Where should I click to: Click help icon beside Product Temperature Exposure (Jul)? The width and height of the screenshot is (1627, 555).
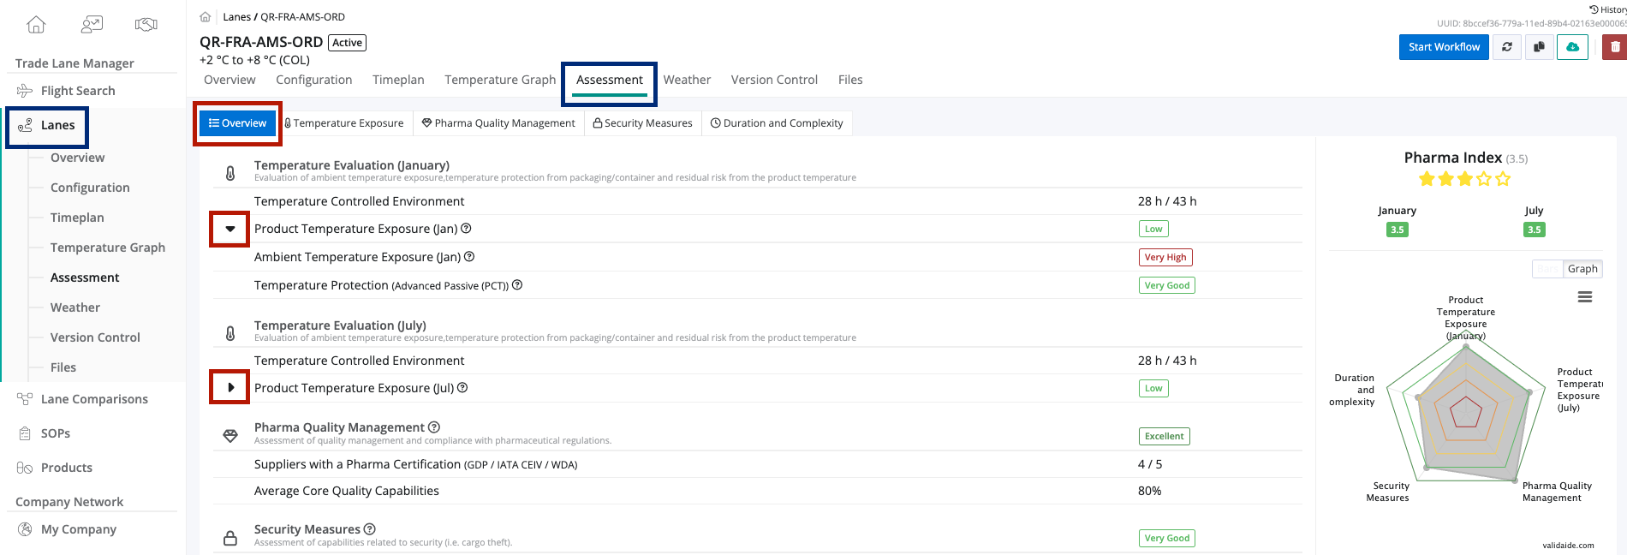(x=462, y=388)
